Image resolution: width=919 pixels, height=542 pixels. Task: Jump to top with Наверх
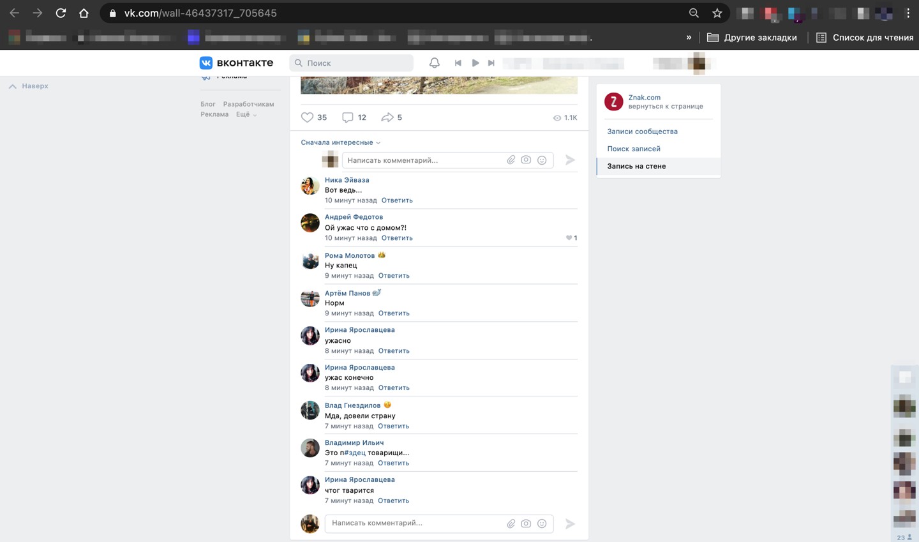29,86
